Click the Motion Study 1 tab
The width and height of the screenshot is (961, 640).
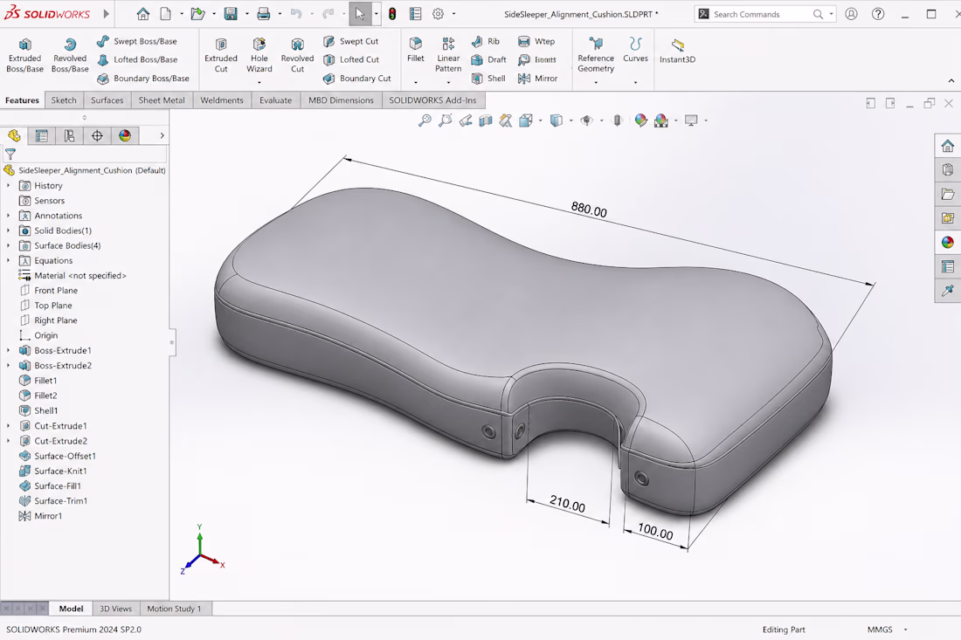174,609
